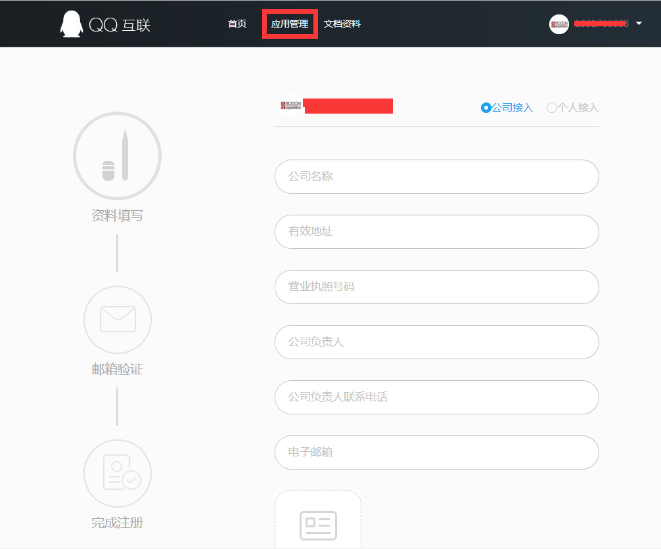Open the 应用管理 menu item
This screenshot has width=661, height=549.
click(x=290, y=24)
